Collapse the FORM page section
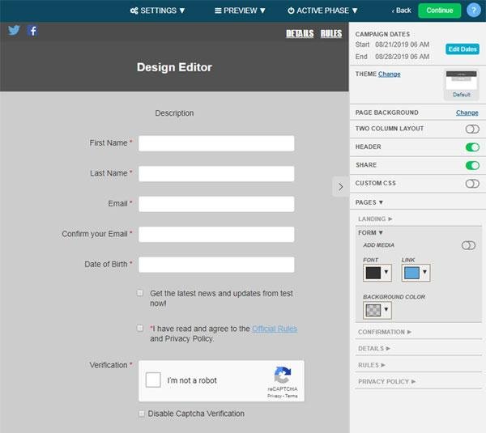 pyautogui.click(x=370, y=232)
